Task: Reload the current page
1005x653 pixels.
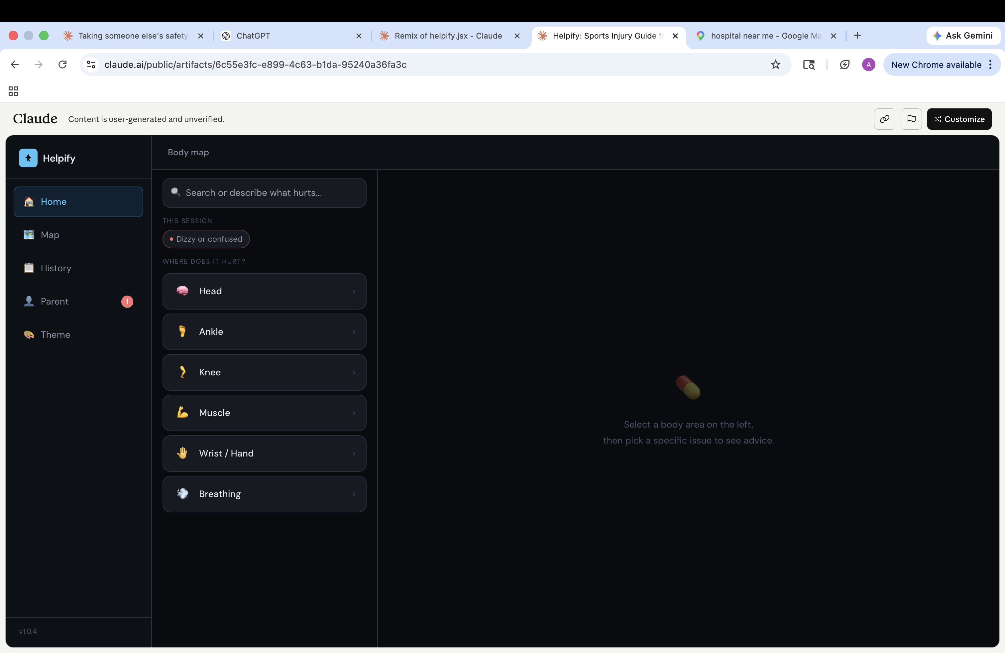Action: click(x=62, y=65)
